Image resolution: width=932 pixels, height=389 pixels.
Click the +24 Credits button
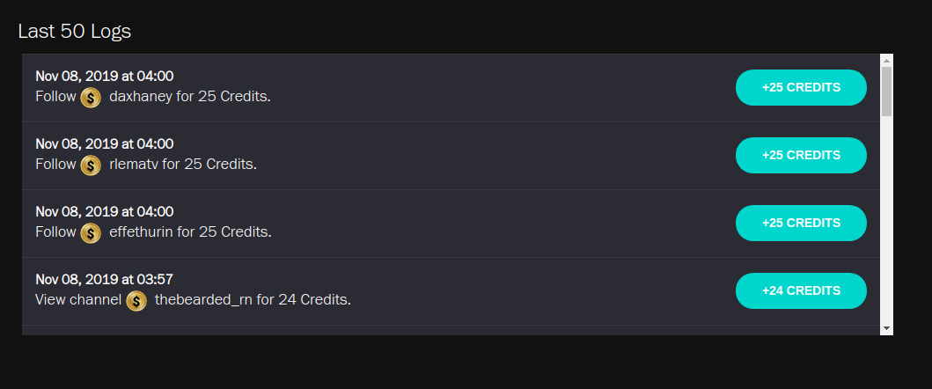tap(801, 290)
